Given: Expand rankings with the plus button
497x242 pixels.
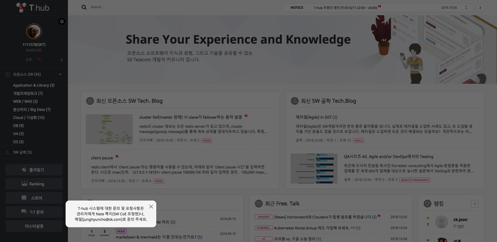Looking at the screenshot, I should click(x=475, y=204).
